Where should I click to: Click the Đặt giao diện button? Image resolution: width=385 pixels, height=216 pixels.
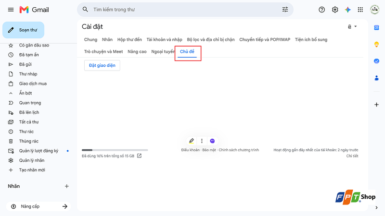(102, 65)
